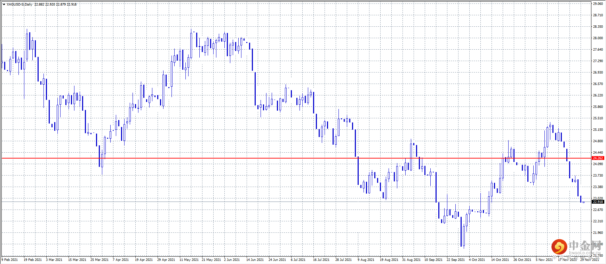The height and width of the screenshot is (264, 606).
Task: Click the 29 Apr 2021 date label
Action: coord(166,260)
